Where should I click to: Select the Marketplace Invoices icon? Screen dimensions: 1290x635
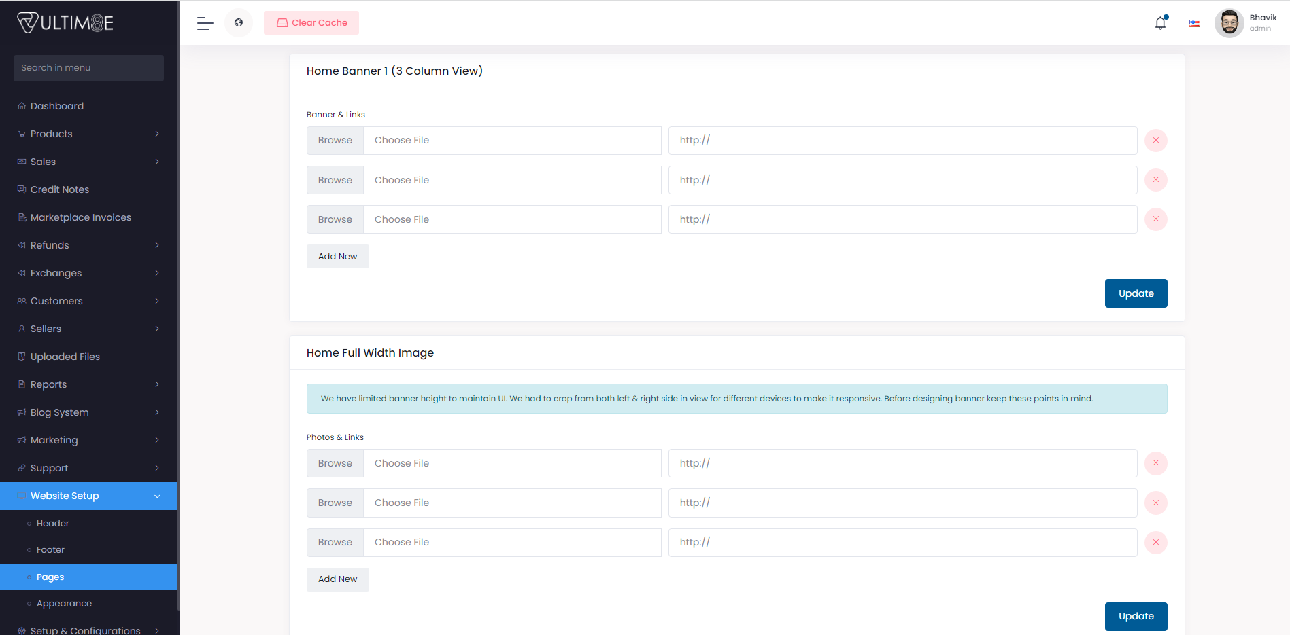click(22, 217)
